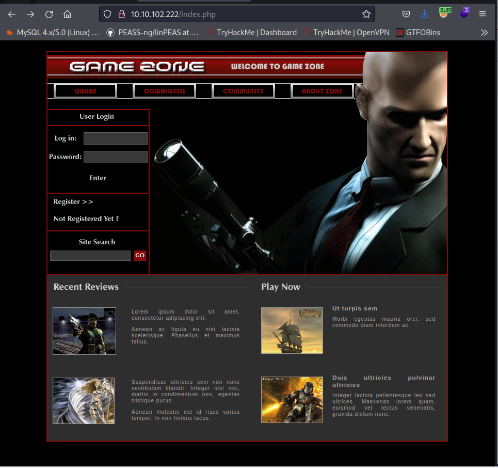Navigate forward using the arrow icon

[x=31, y=14]
